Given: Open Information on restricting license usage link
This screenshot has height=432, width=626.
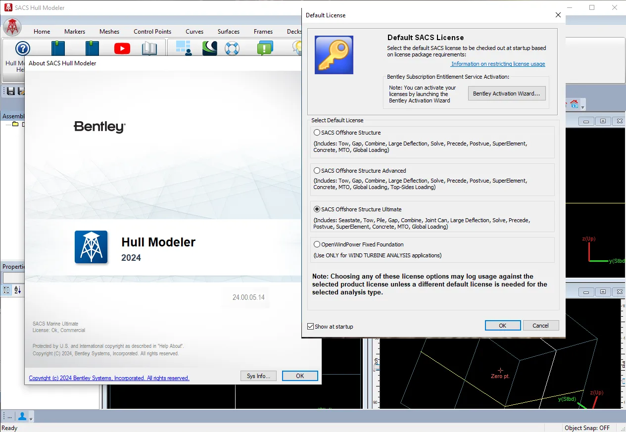Looking at the screenshot, I should [498, 64].
